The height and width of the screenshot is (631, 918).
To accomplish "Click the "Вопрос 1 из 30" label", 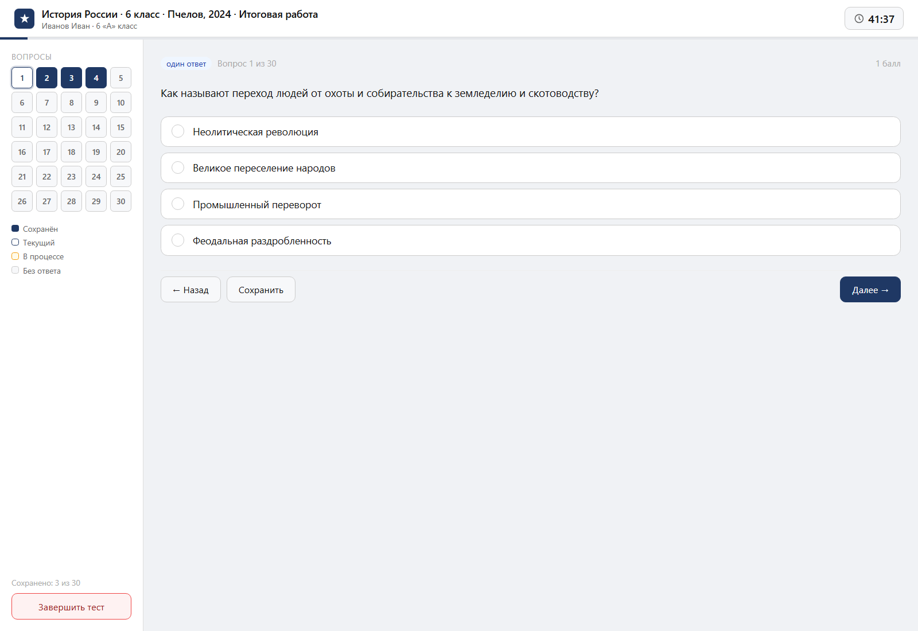I will tap(247, 64).
